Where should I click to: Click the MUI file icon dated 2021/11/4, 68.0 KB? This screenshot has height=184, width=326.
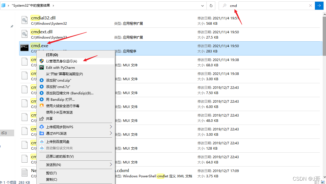(24, 62)
